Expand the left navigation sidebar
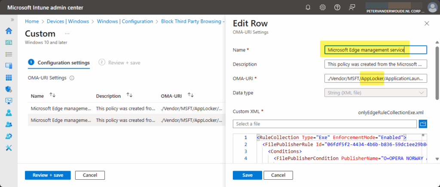Viewport: 440px width, 187px height. 12,20
